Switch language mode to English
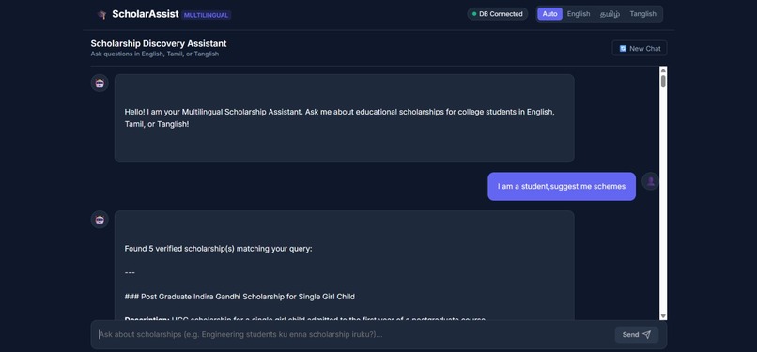757x352 pixels. click(579, 14)
